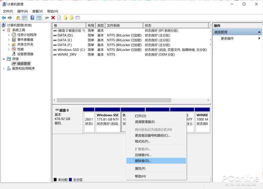Image resolution: width=263 pixels, height=189 pixels.
Task: Select 计算机管理(本地) root node
Action: [x=19, y=25]
